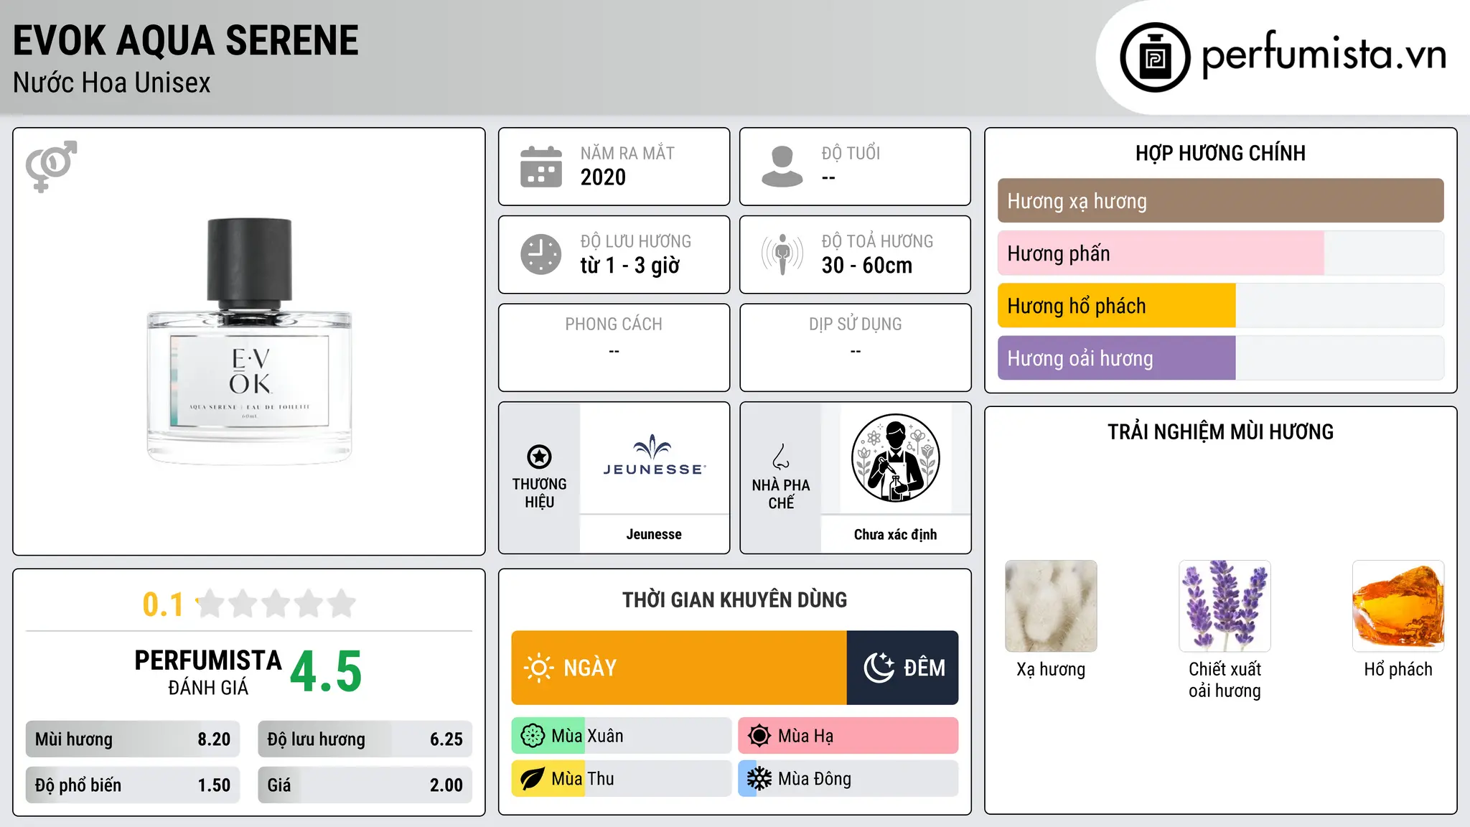
Task: Click the Chưa xác định perfumer caption
Action: [x=895, y=534]
